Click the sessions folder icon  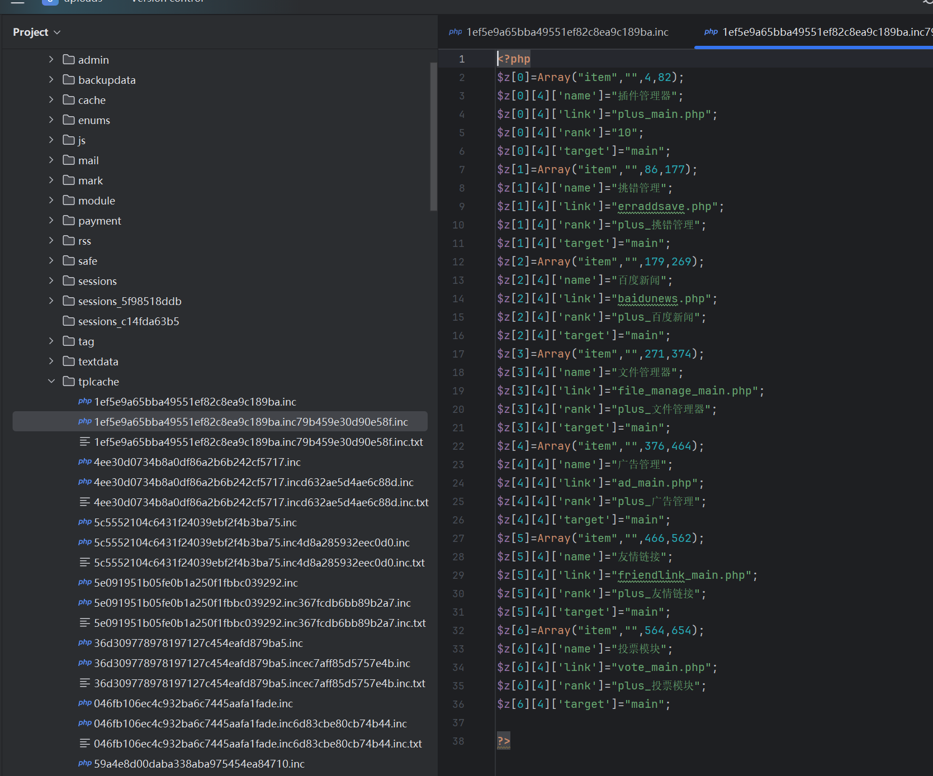69,280
